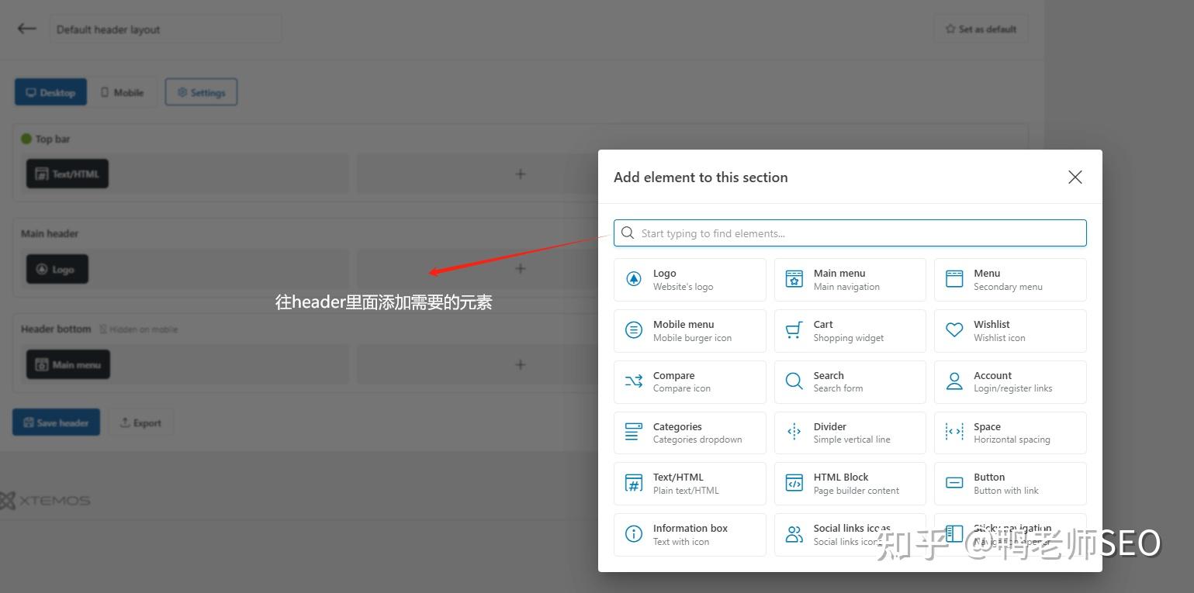Add the Cart shopping widget element

pos(850,330)
